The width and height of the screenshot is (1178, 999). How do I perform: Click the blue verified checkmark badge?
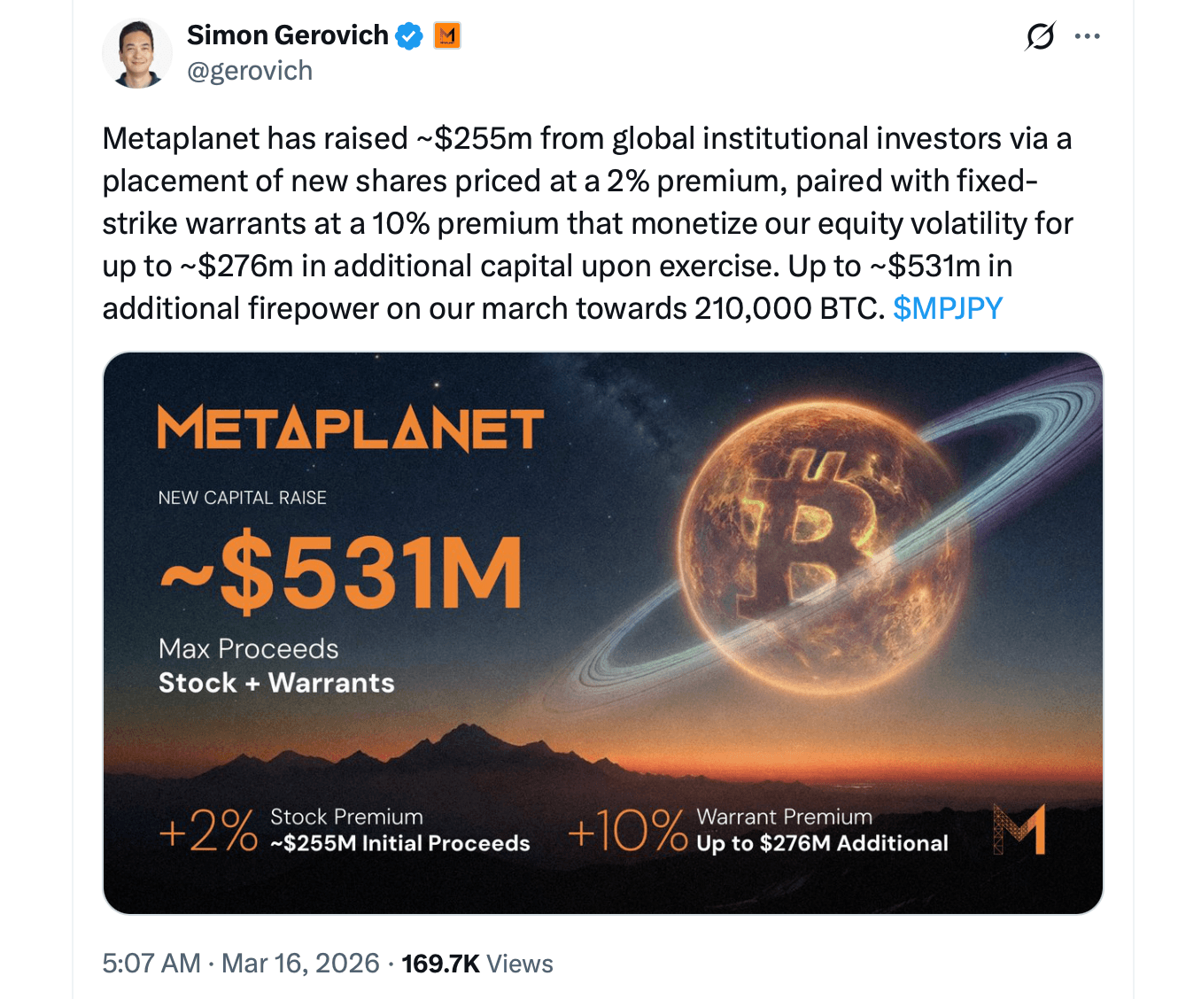pos(409,36)
